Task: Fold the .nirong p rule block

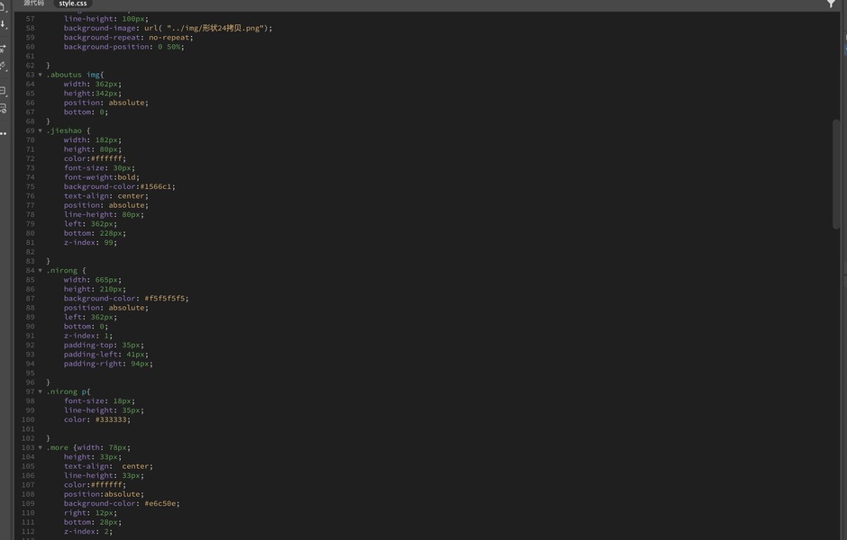Action: (40, 391)
